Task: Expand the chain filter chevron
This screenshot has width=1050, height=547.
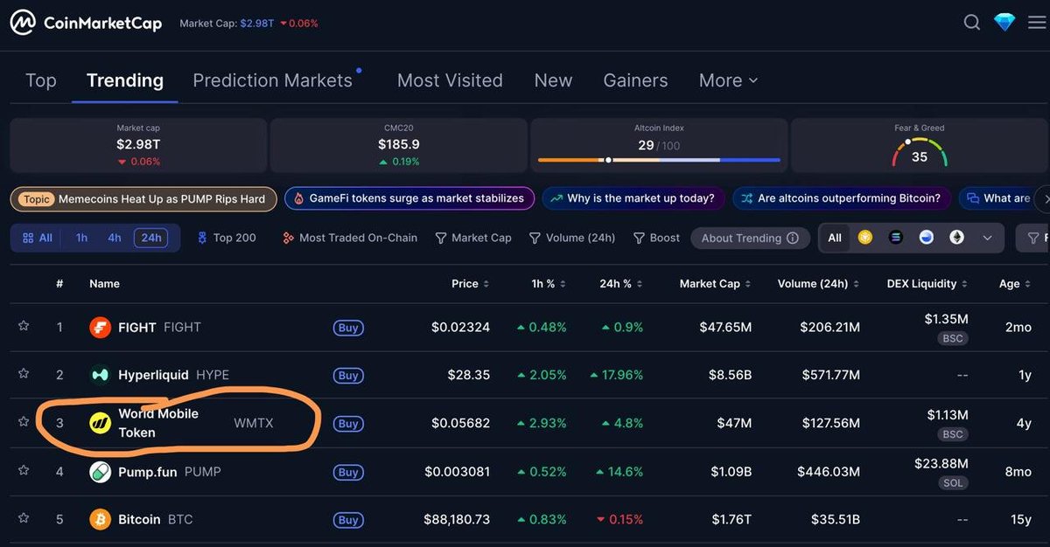Action: (x=988, y=238)
